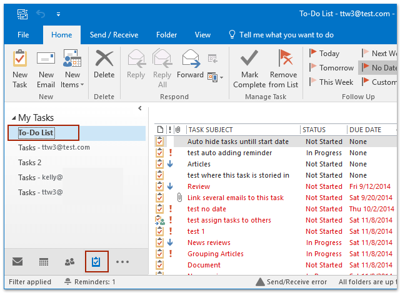This screenshot has width=400, height=293.
Task: Select the 'test no date' task
Action: pyautogui.click(x=276, y=209)
